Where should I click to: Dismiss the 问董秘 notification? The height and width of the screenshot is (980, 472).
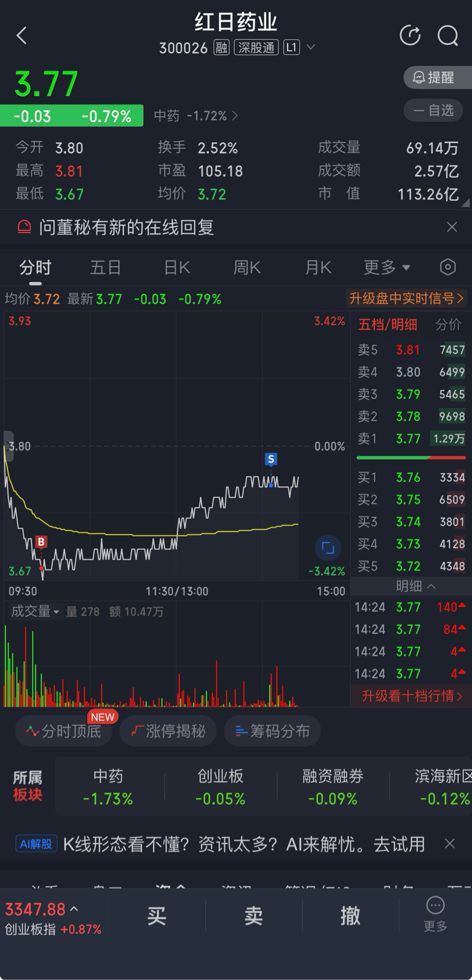tap(452, 227)
